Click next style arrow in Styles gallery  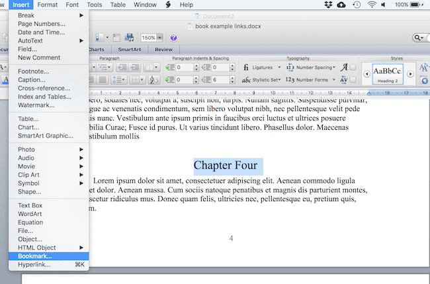(410, 74)
